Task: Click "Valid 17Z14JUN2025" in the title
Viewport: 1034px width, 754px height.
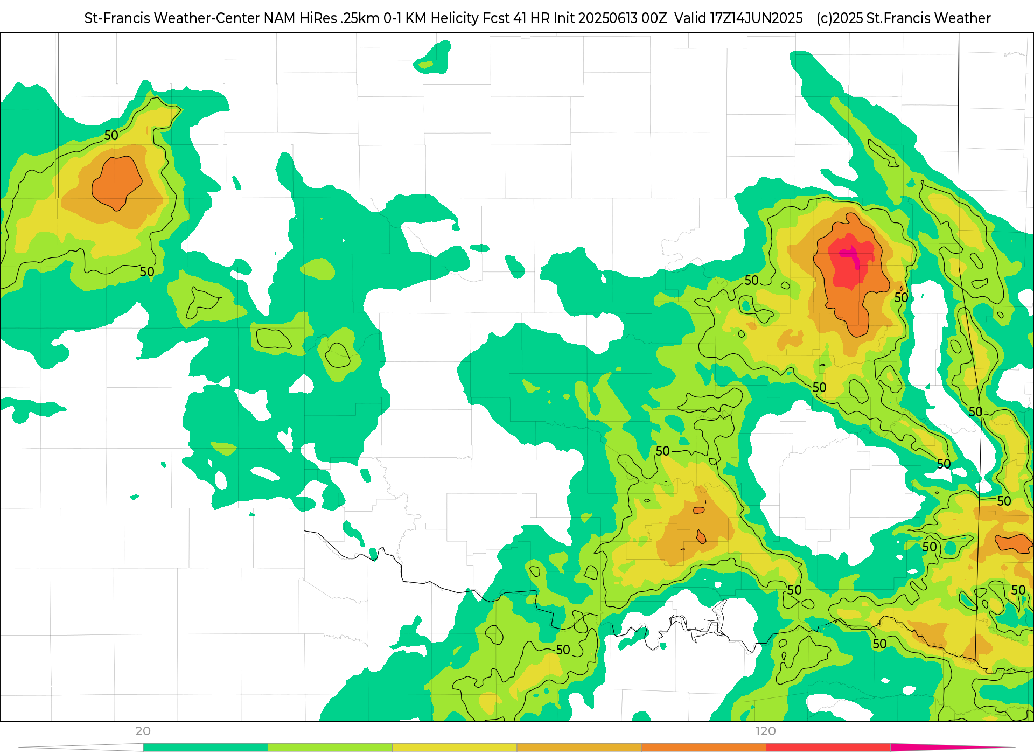Action: pyautogui.click(x=738, y=18)
